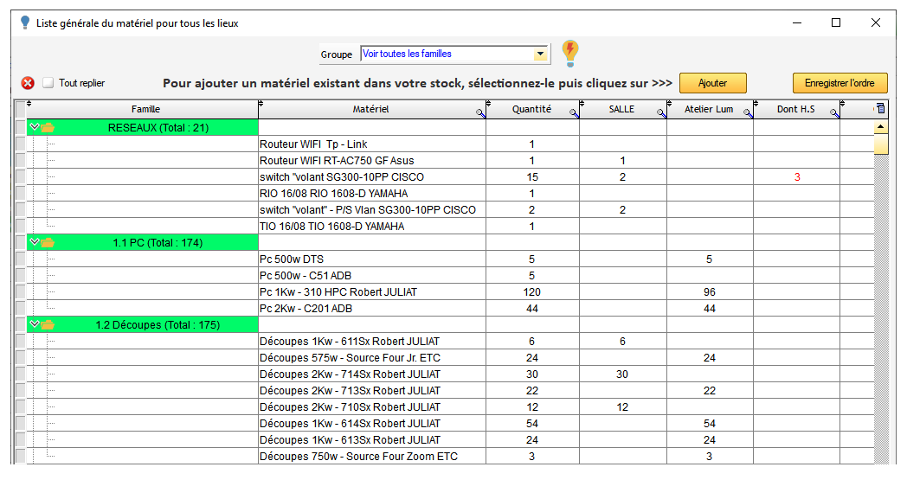This screenshot has height=480, width=907.
Task: Click the lightbulb lightning icon beside Groupe
Action: (x=569, y=54)
